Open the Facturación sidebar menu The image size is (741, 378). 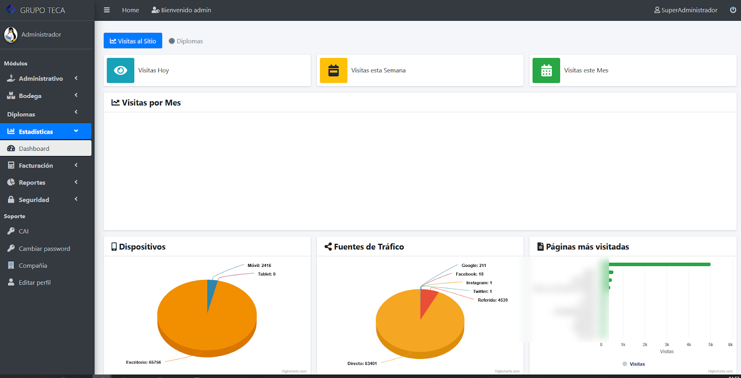pyautogui.click(x=46, y=165)
